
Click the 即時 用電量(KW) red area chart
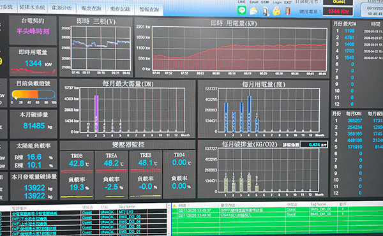239,49
